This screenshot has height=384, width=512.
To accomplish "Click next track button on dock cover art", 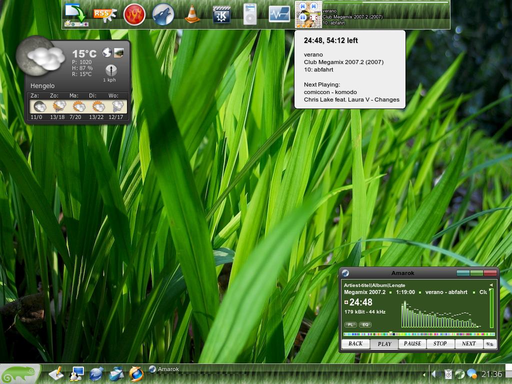I will coord(314,6).
